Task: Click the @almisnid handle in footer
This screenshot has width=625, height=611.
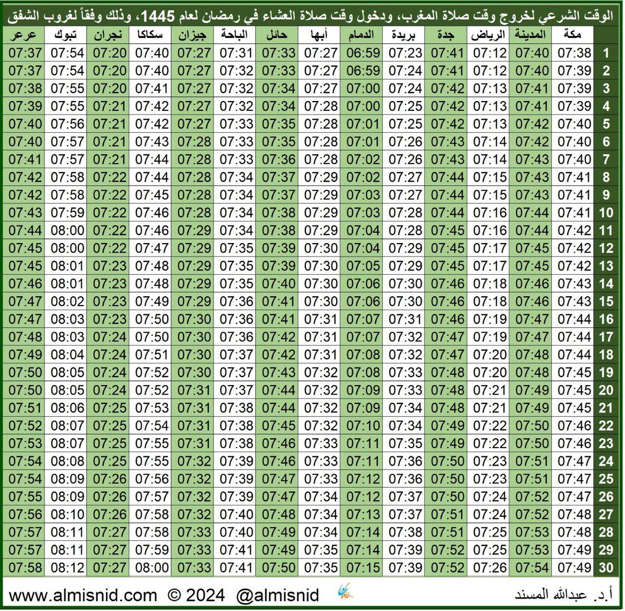Action: coord(277,594)
